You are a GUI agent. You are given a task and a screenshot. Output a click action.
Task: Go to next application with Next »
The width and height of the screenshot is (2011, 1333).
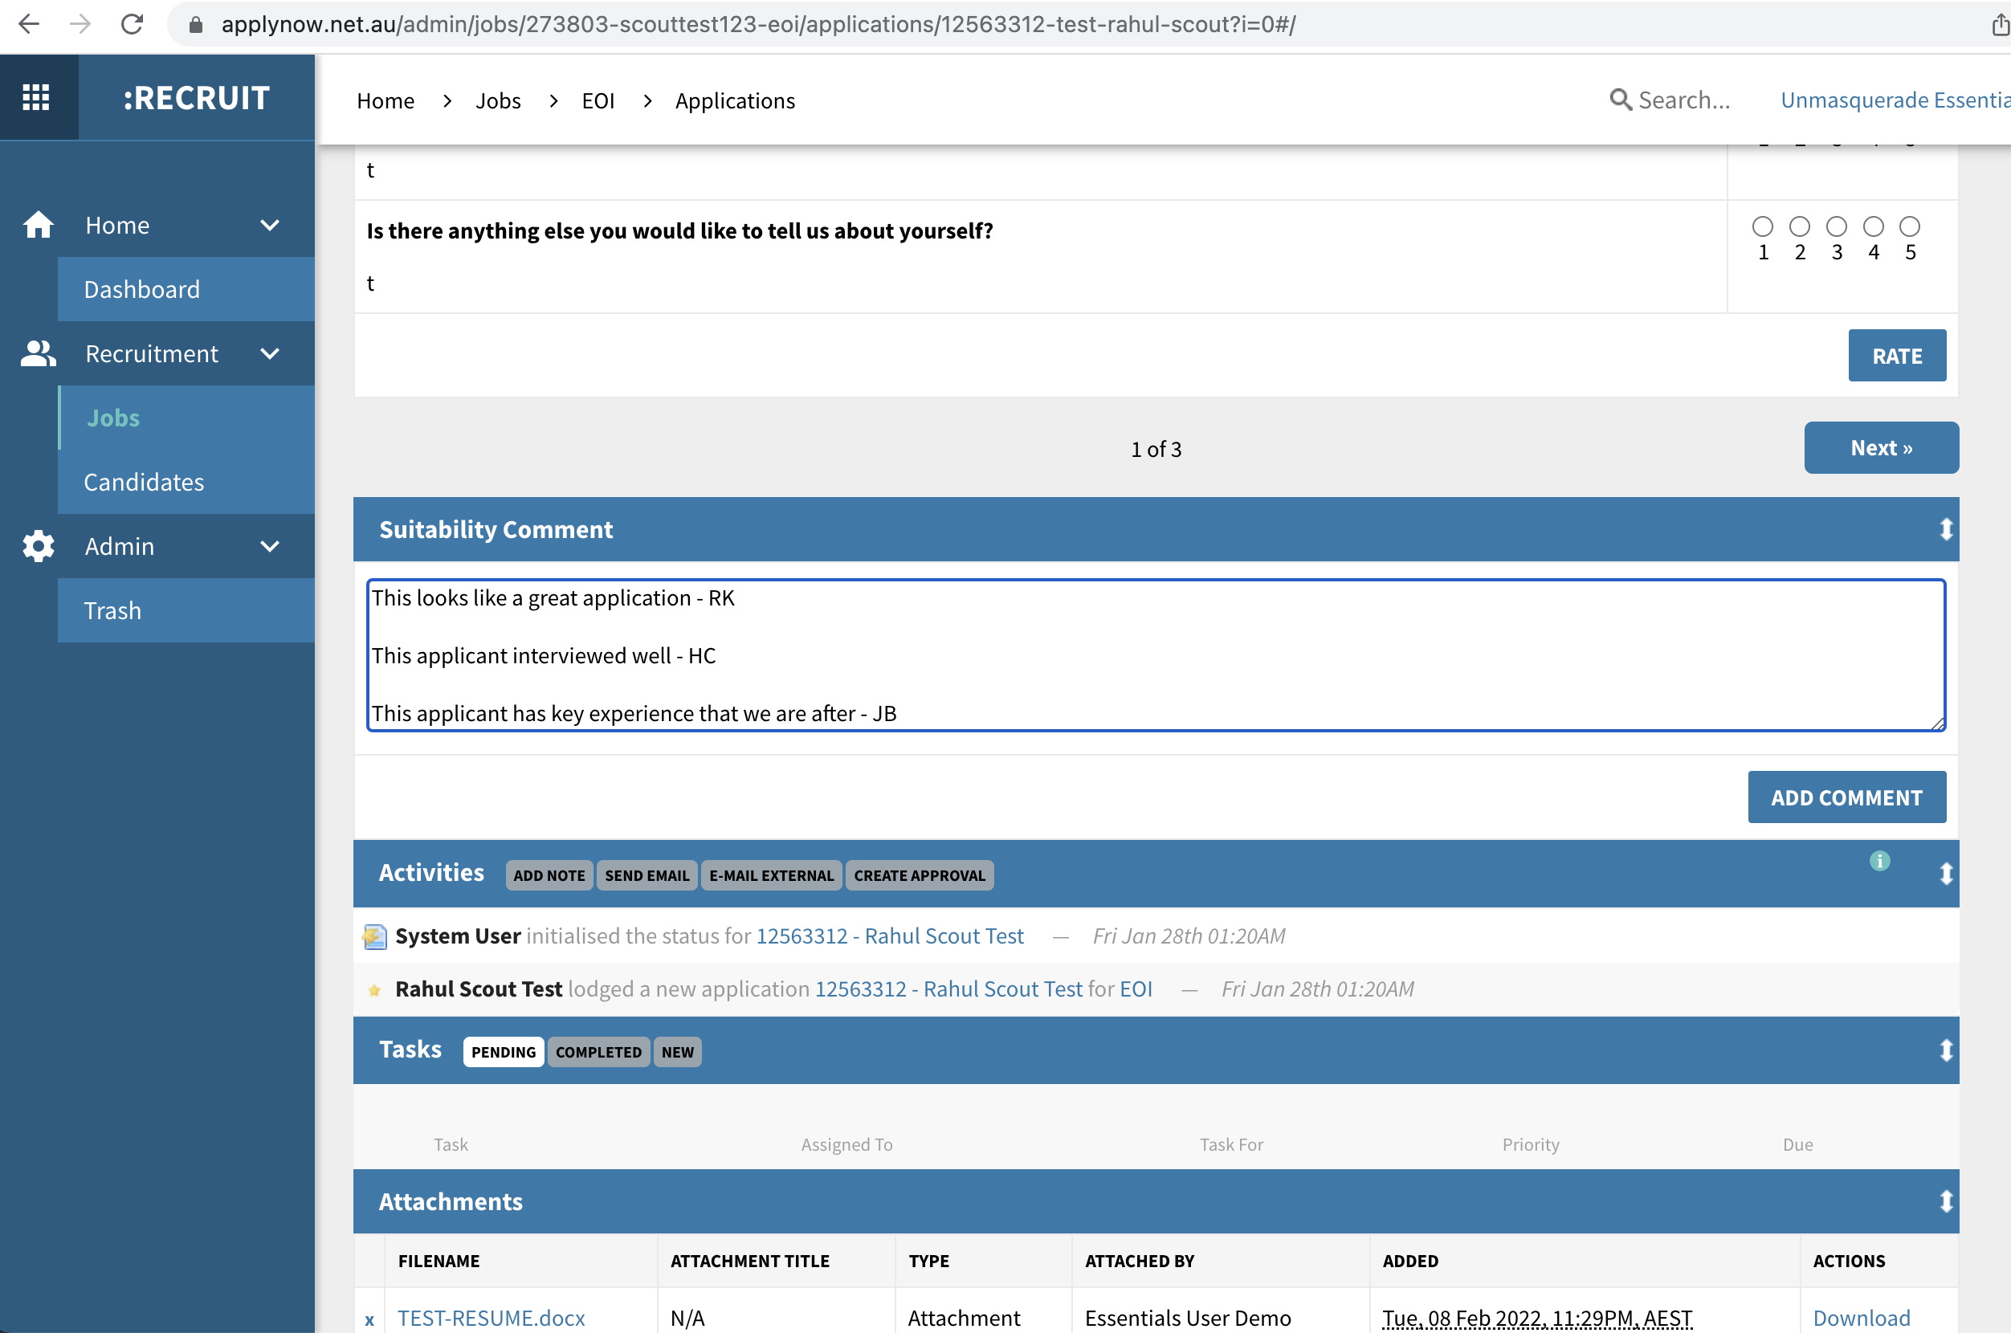[1882, 447]
